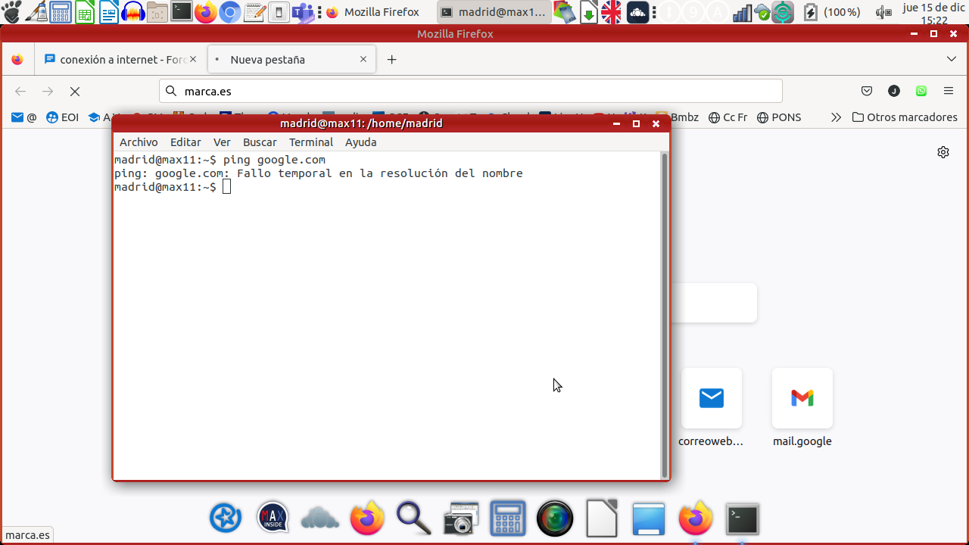Switch to the conexión a internet tab
The width and height of the screenshot is (969, 545).
point(121,59)
